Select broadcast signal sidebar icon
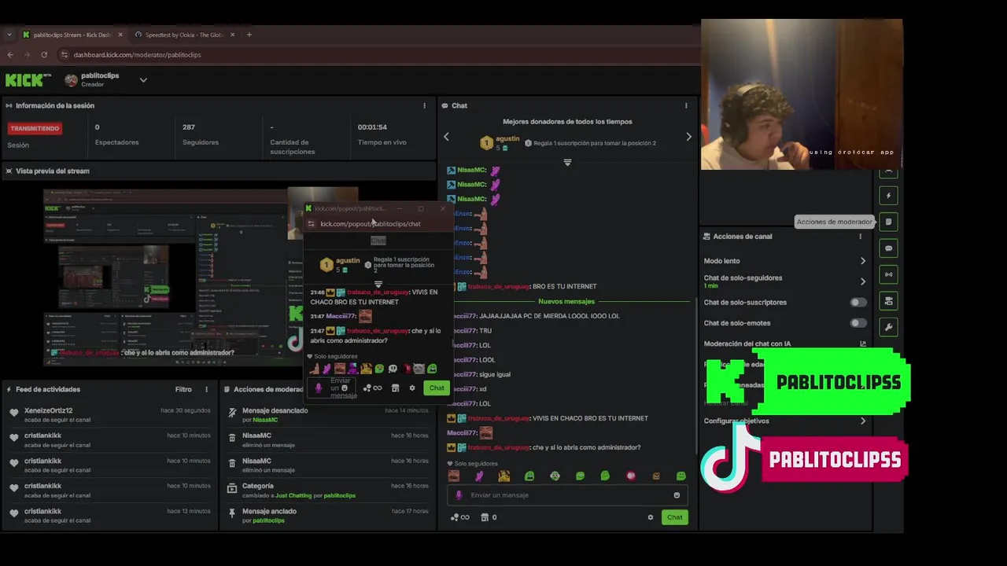 pos(888,274)
